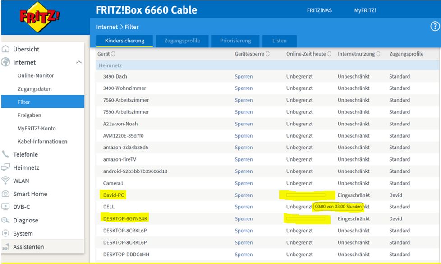Open MyFRITZ! link in header

pyautogui.click(x=365, y=10)
